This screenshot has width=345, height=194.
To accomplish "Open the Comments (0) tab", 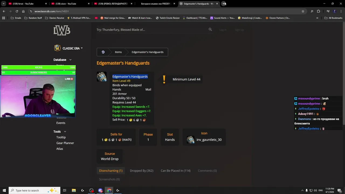I will 207,171.
